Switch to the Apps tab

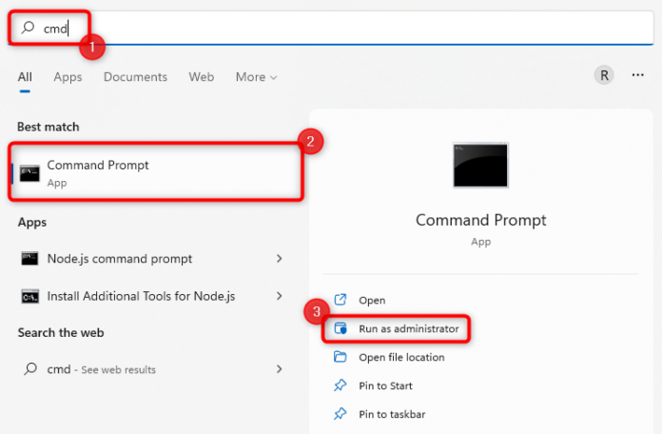pos(68,77)
